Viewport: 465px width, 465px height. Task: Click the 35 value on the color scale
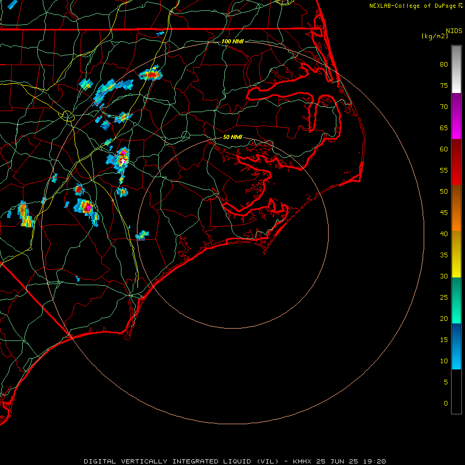click(444, 255)
